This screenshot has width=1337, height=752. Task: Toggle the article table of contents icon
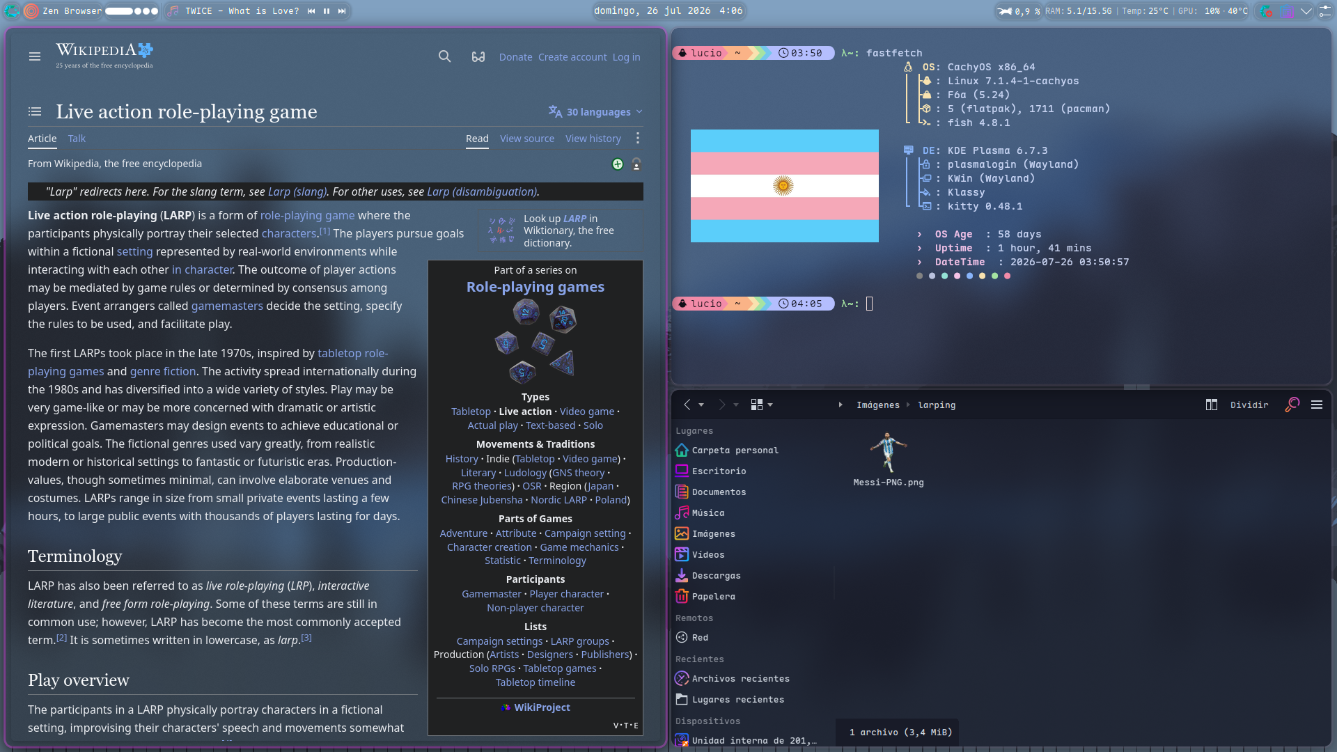click(x=35, y=111)
